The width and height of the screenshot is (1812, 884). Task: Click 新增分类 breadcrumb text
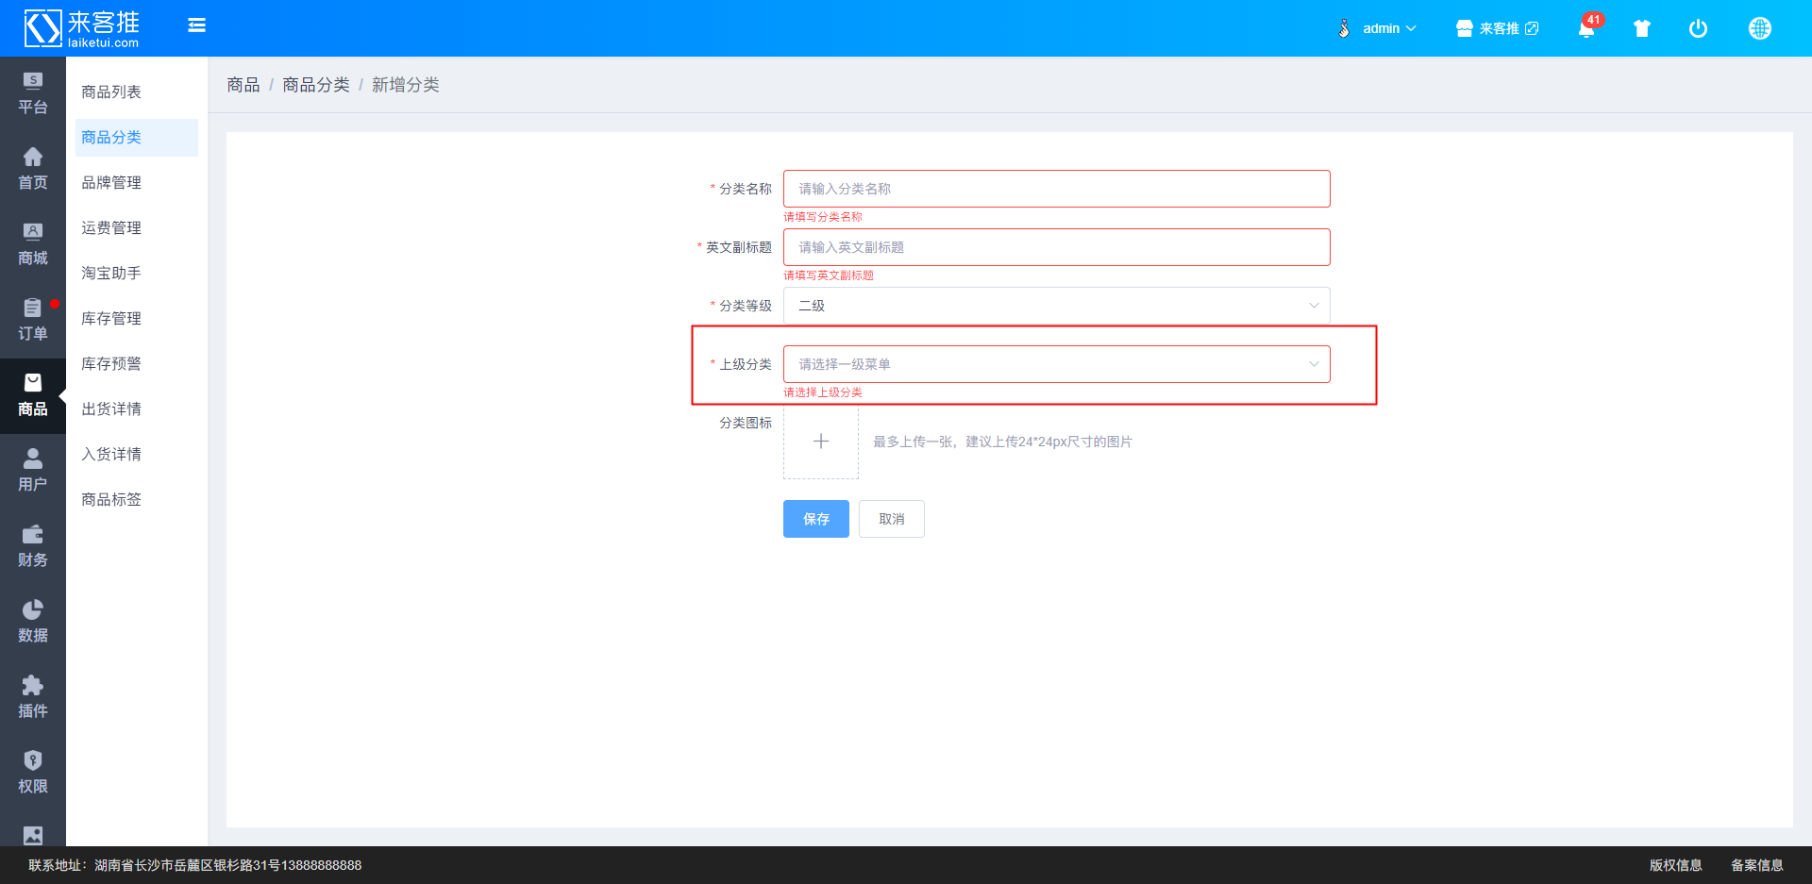(406, 85)
